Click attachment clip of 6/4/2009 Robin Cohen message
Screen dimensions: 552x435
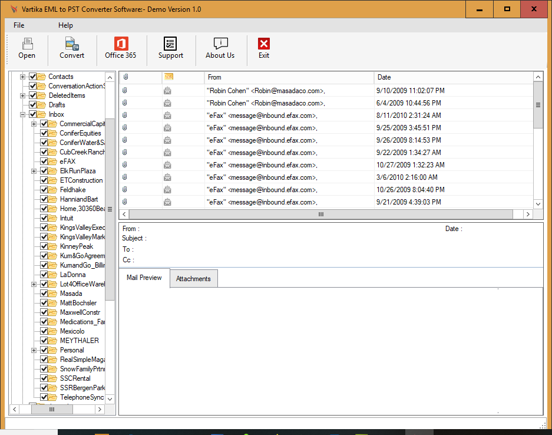[x=125, y=103]
